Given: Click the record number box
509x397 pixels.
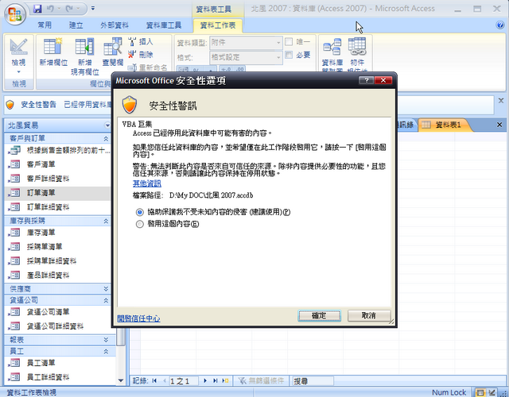Looking at the screenshot, I should 184,381.
